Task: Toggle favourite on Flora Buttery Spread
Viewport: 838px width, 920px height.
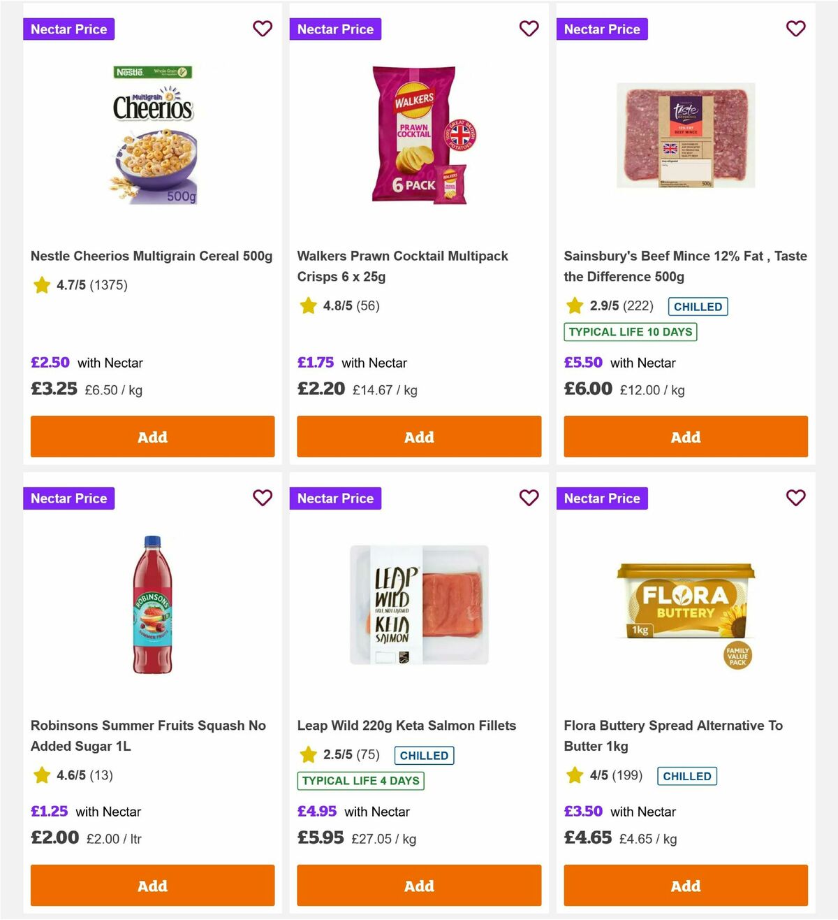Action: (796, 498)
